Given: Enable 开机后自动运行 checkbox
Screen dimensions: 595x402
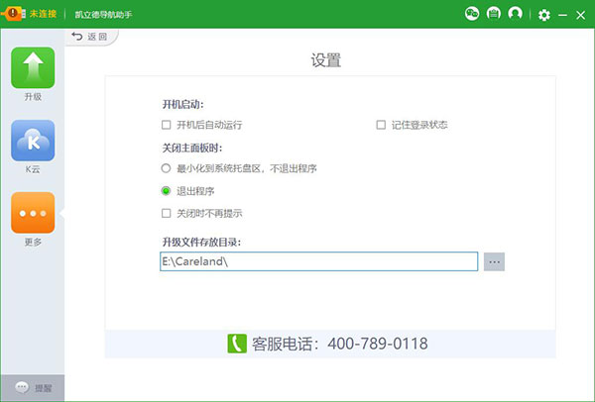Looking at the screenshot, I should pos(166,125).
